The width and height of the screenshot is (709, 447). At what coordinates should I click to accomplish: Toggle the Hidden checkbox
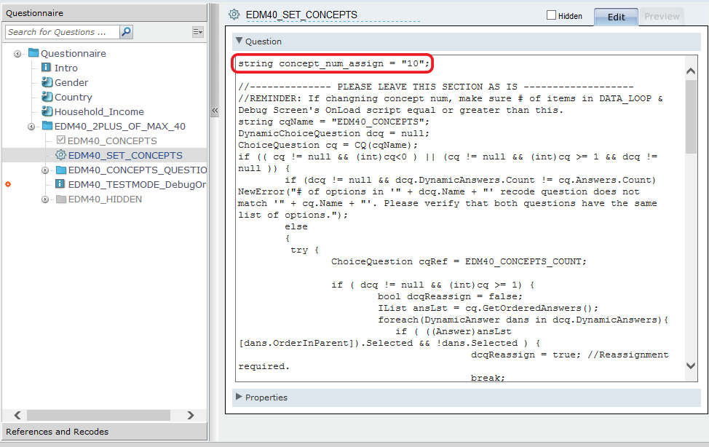pos(551,15)
